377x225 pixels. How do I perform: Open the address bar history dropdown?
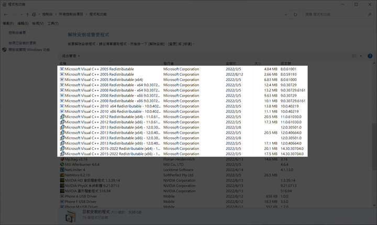pyautogui.click(x=286, y=15)
